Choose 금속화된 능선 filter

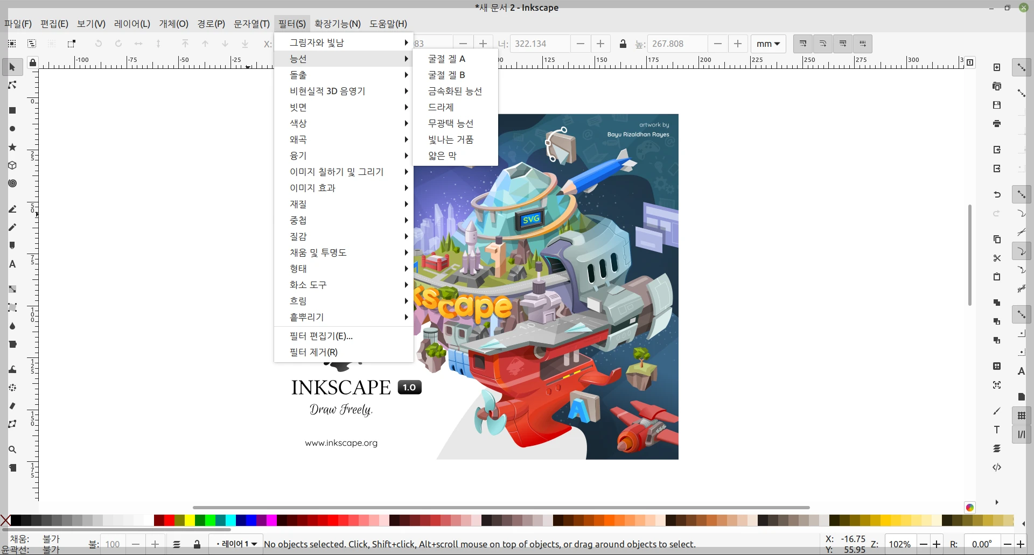[455, 91]
